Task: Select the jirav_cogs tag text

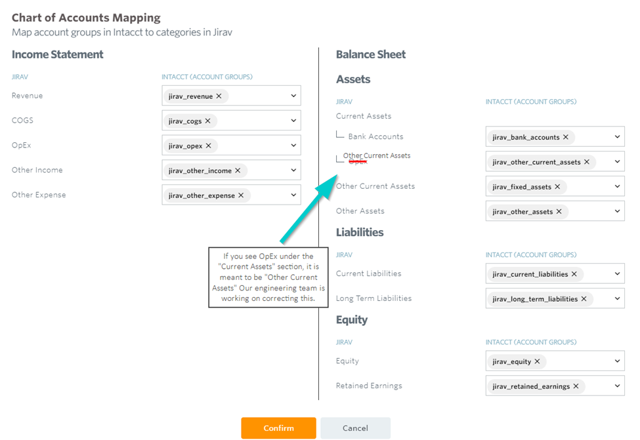Action: pyautogui.click(x=185, y=121)
